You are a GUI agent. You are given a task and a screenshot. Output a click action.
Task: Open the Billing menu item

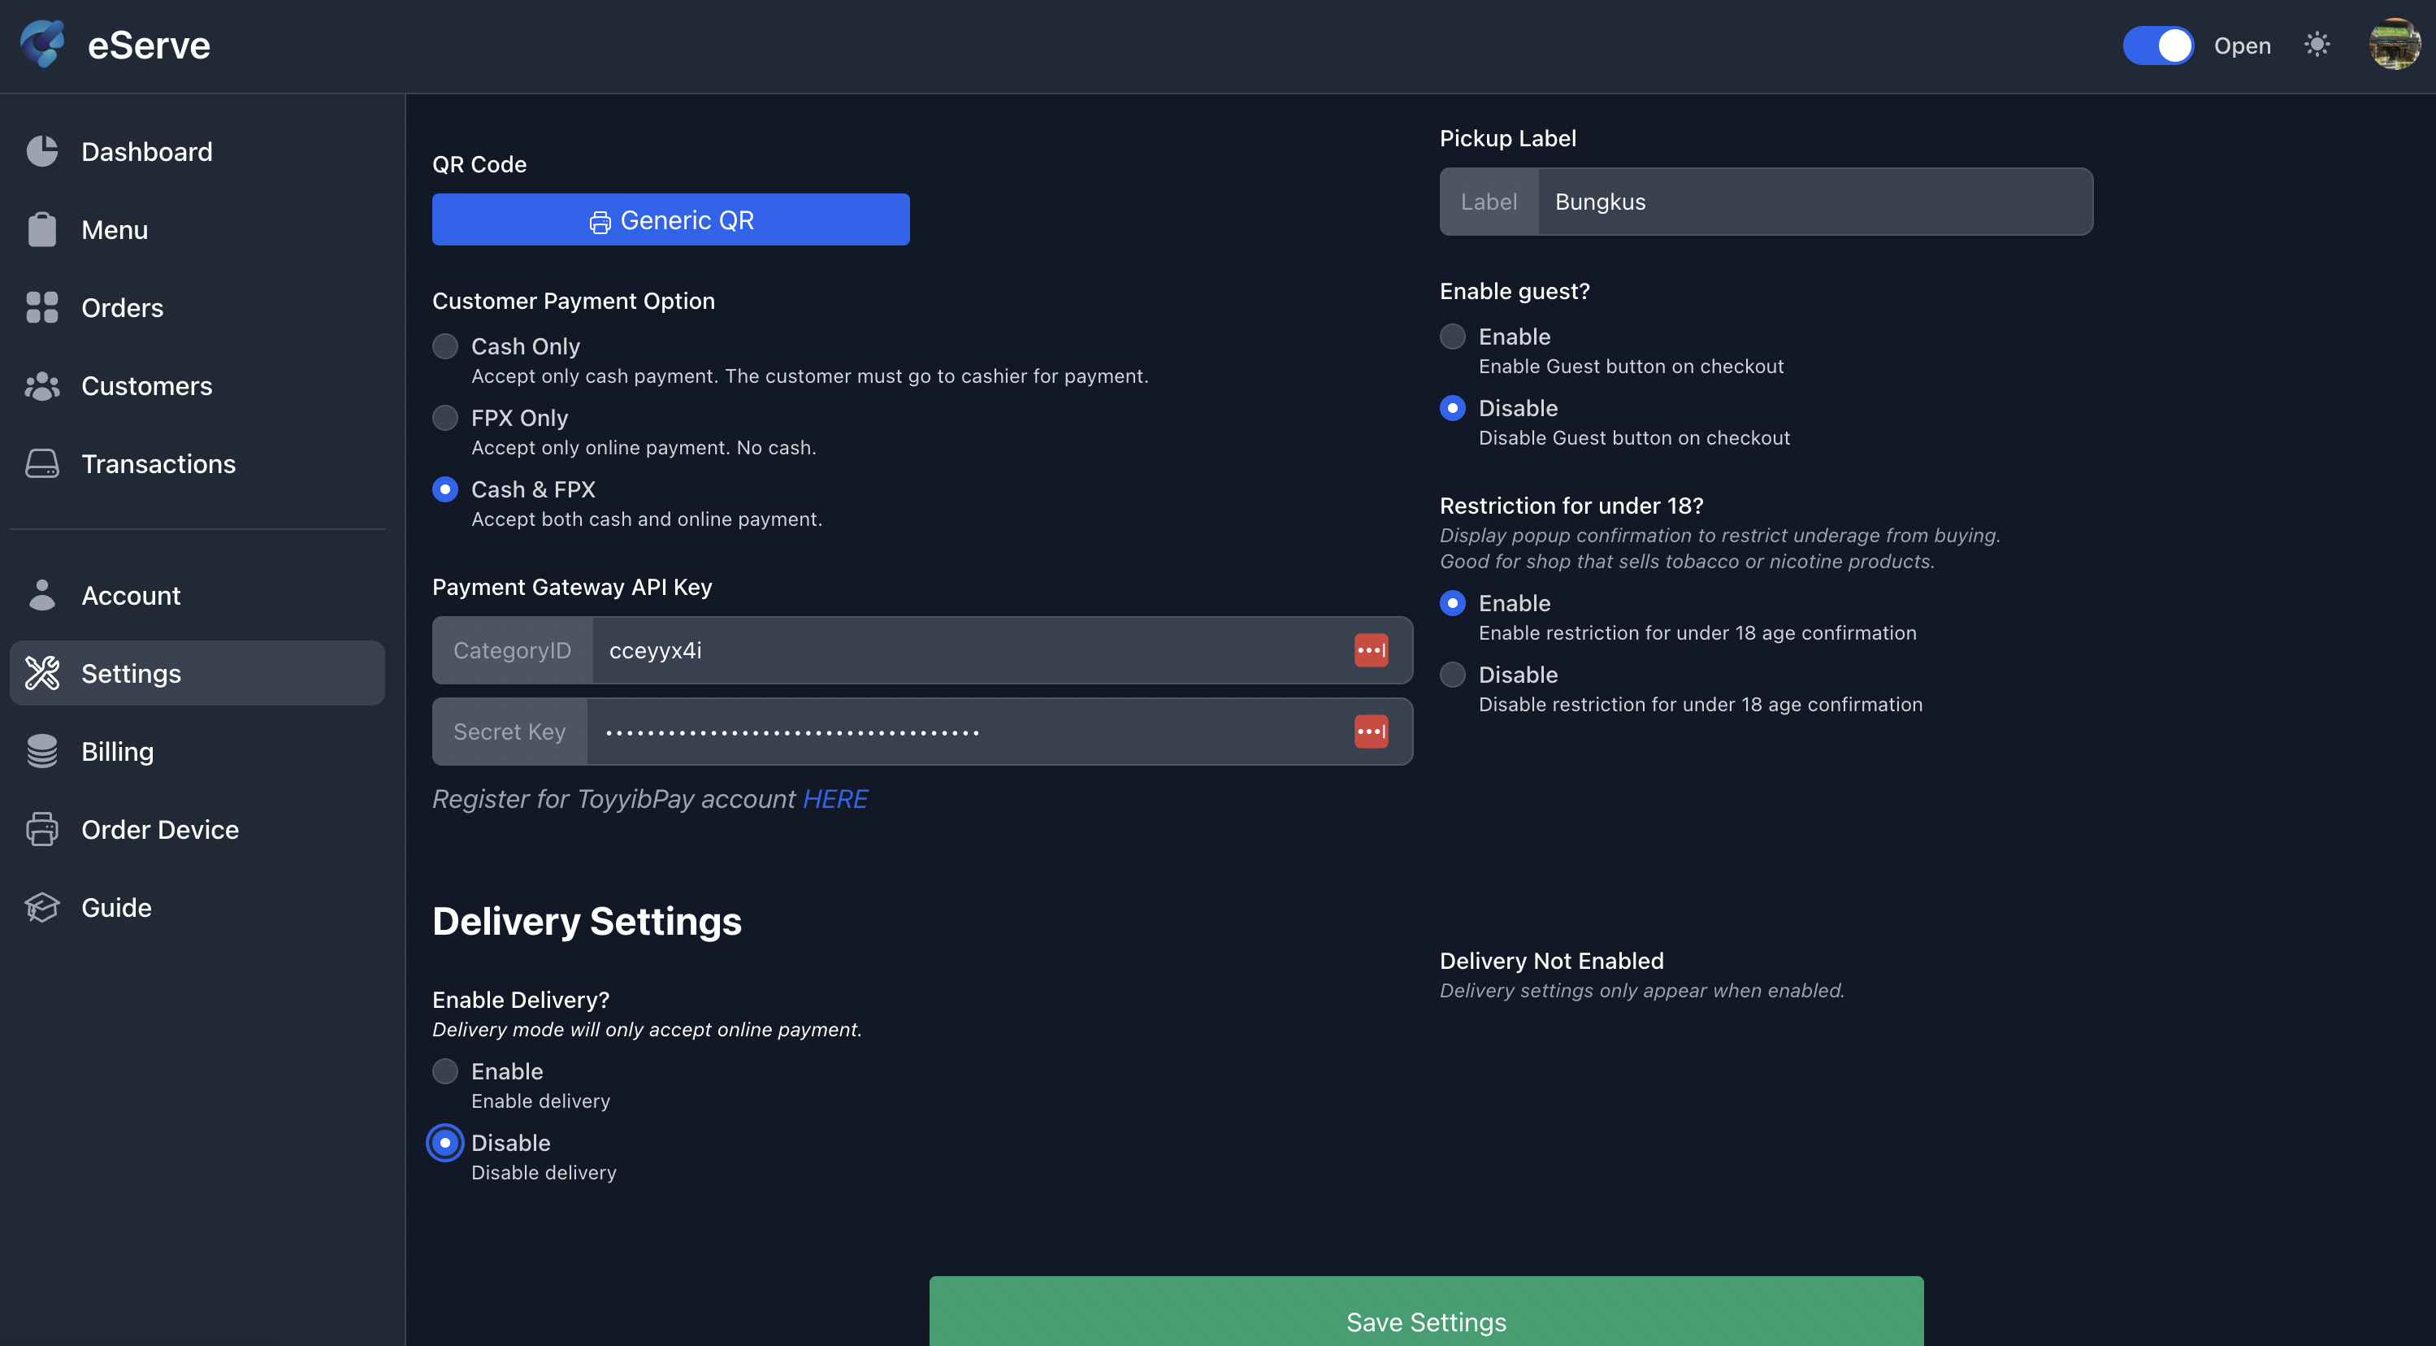(117, 751)
